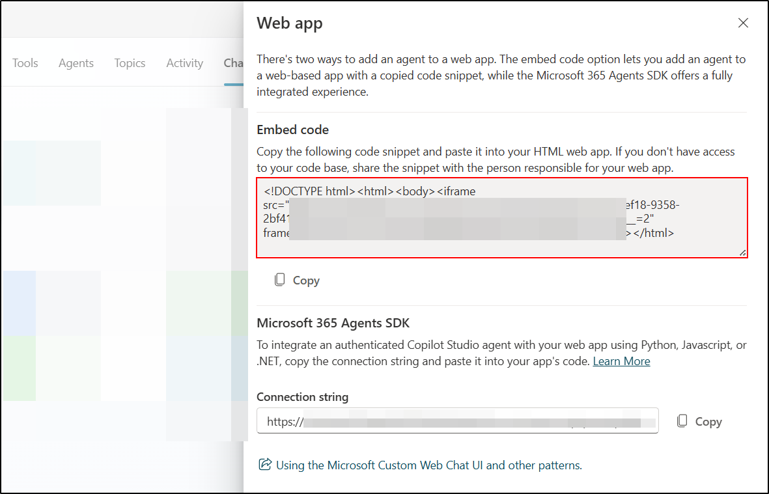Open Custom Web Chat UI patterns link
This screenshot has width=769, height=494.
click(x=428, y=465)
